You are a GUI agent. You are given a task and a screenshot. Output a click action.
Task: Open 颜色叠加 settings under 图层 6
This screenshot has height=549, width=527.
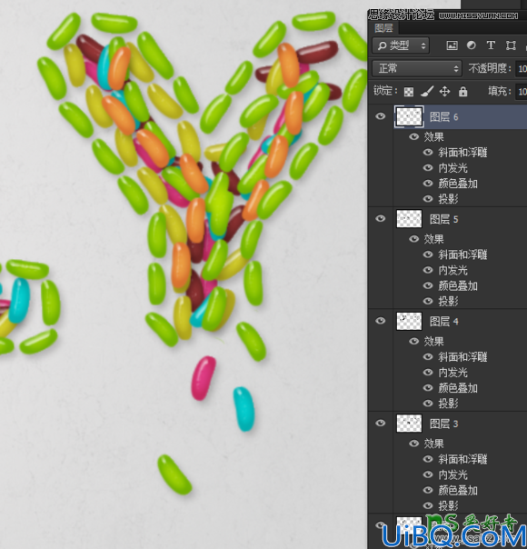458,184
